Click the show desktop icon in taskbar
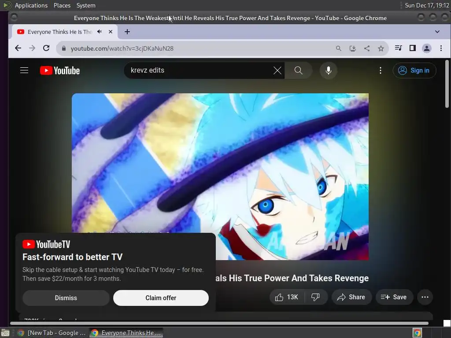This screenshot has height=338, width=451. pyautogui.click(x=5, y=333)
